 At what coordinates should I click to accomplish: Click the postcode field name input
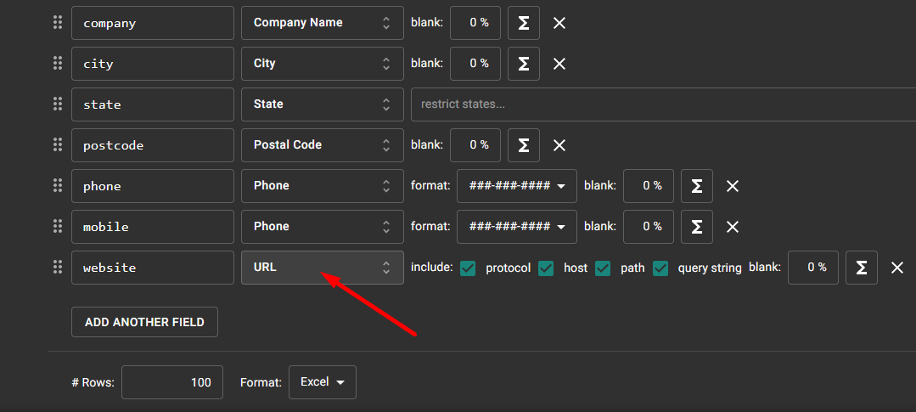point(153,145)
